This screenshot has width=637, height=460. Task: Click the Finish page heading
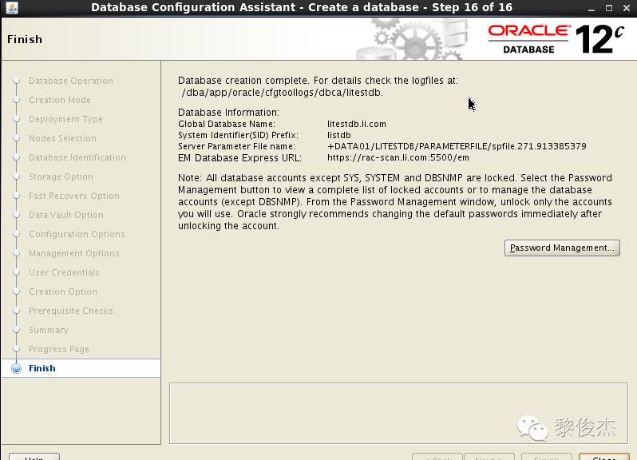click(25, 39)
